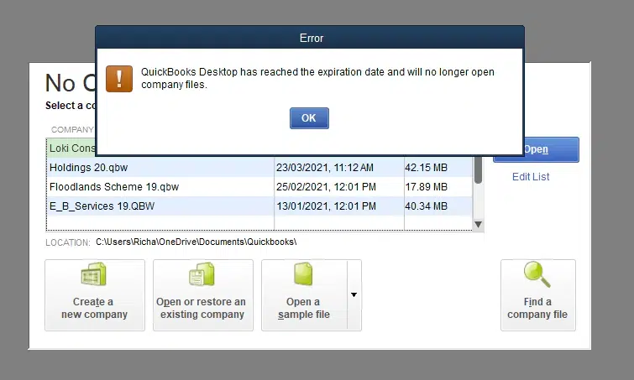Click the Open or restore company icon
Image resolution: width=634 pixels, height=380 pixels.
tap(202, 274)
